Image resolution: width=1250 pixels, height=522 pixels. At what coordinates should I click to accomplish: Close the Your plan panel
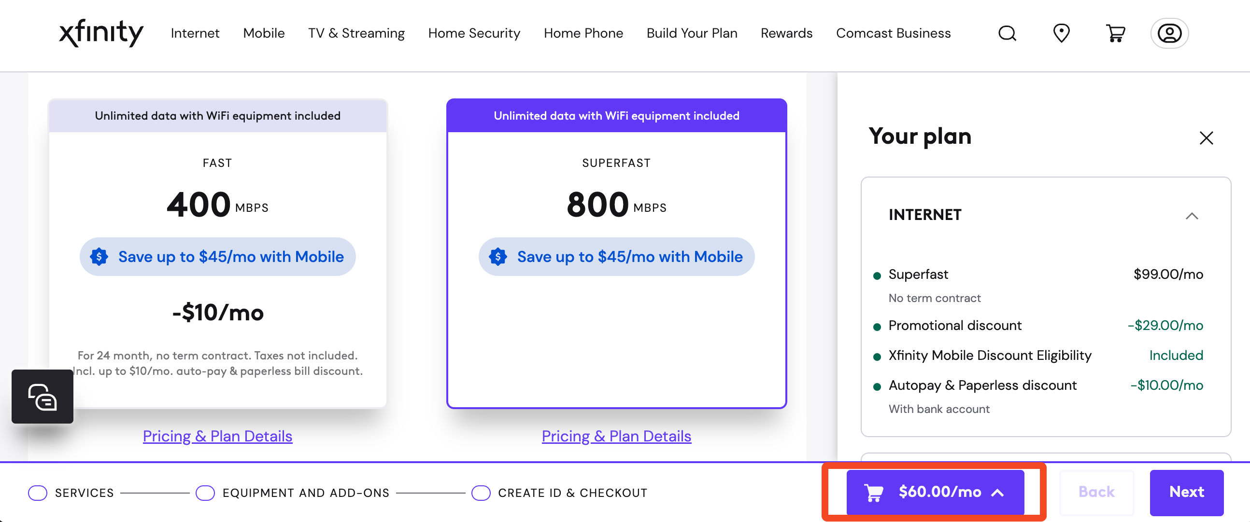coord(1207,138)
